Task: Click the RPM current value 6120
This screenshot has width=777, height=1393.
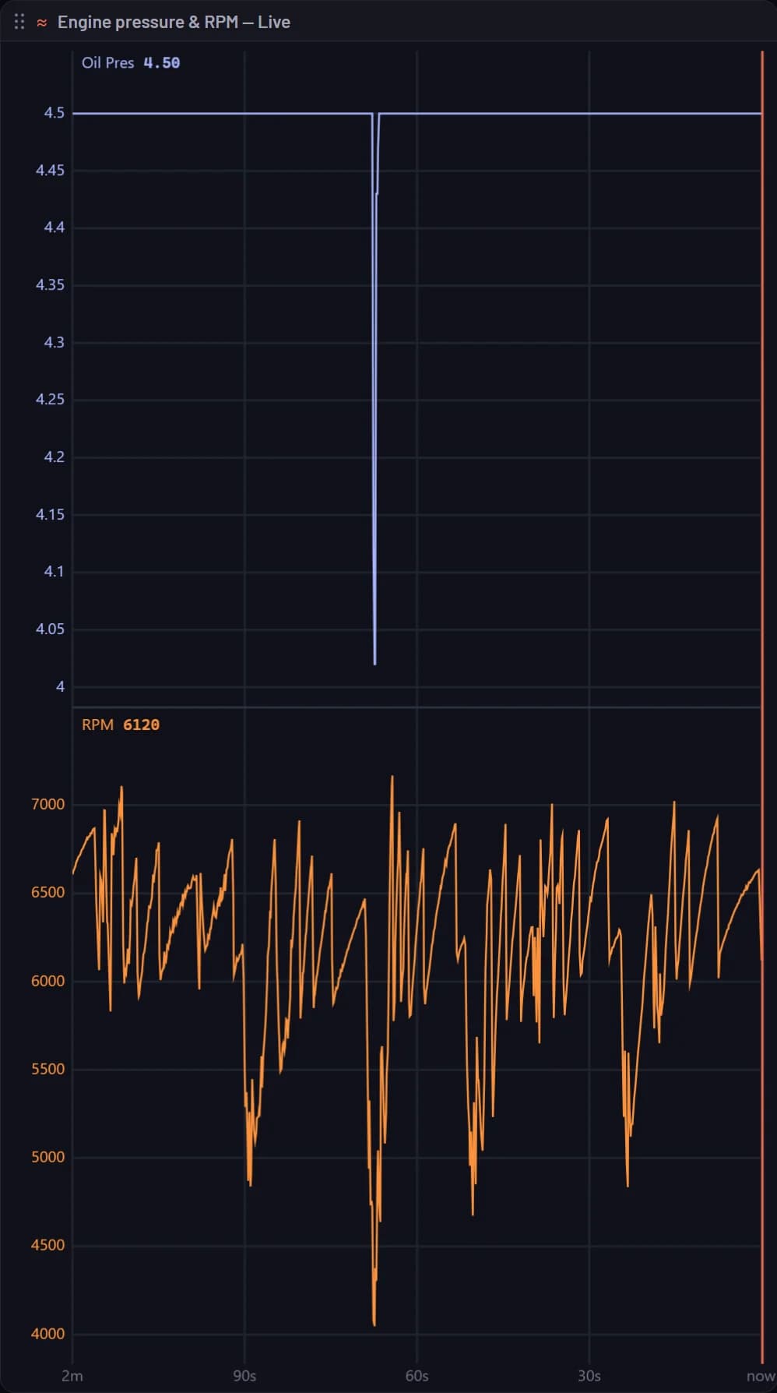Action: tap(141, 725)
